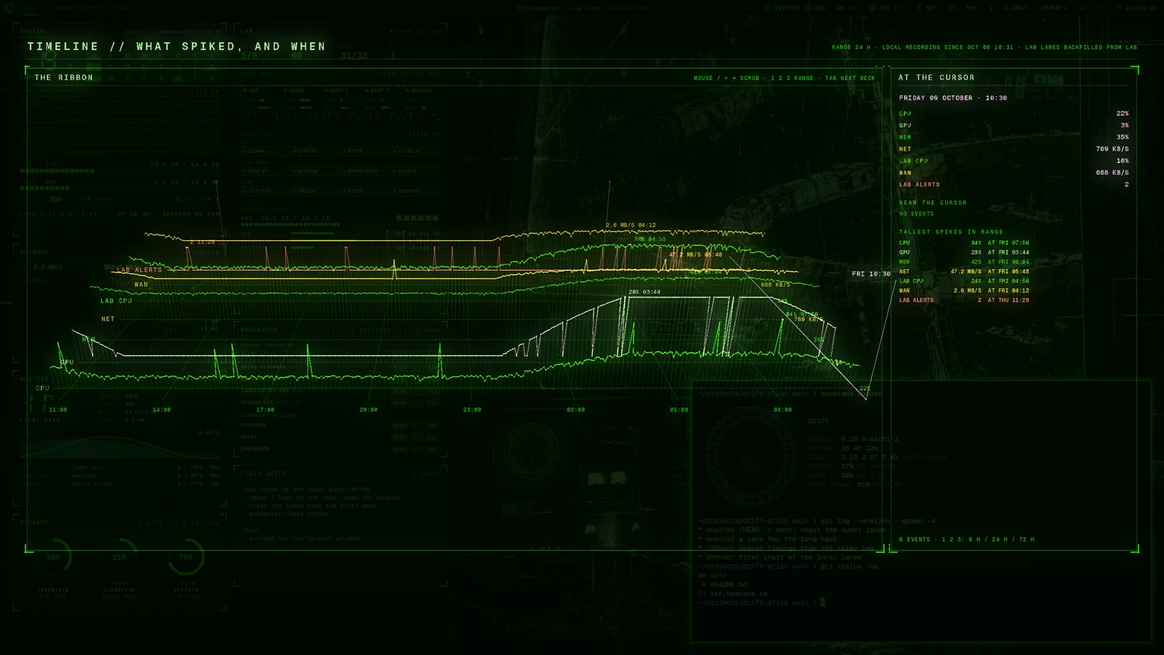This screenshot has width=1164, height=655.
Task: Click the FRIDAY 09 OCTOBER cursor timestamp
Action: [x=953, y=98]
